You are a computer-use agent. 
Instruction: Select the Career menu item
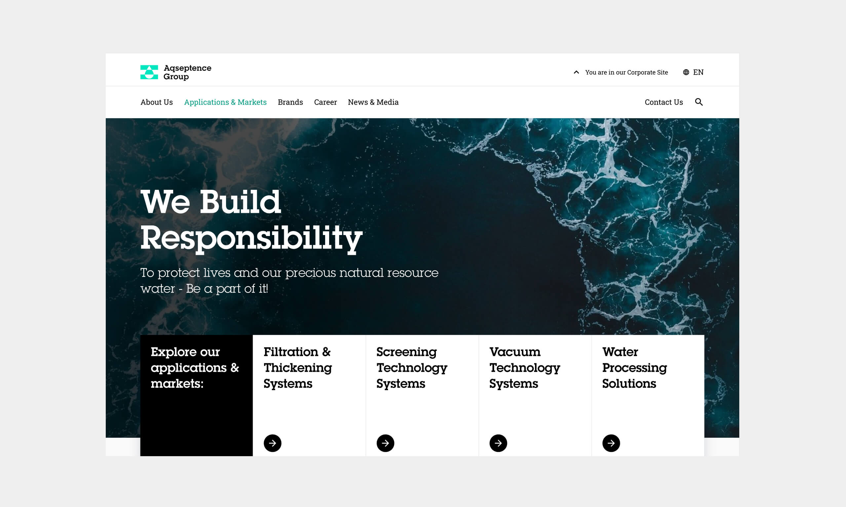tap(325, 102)
